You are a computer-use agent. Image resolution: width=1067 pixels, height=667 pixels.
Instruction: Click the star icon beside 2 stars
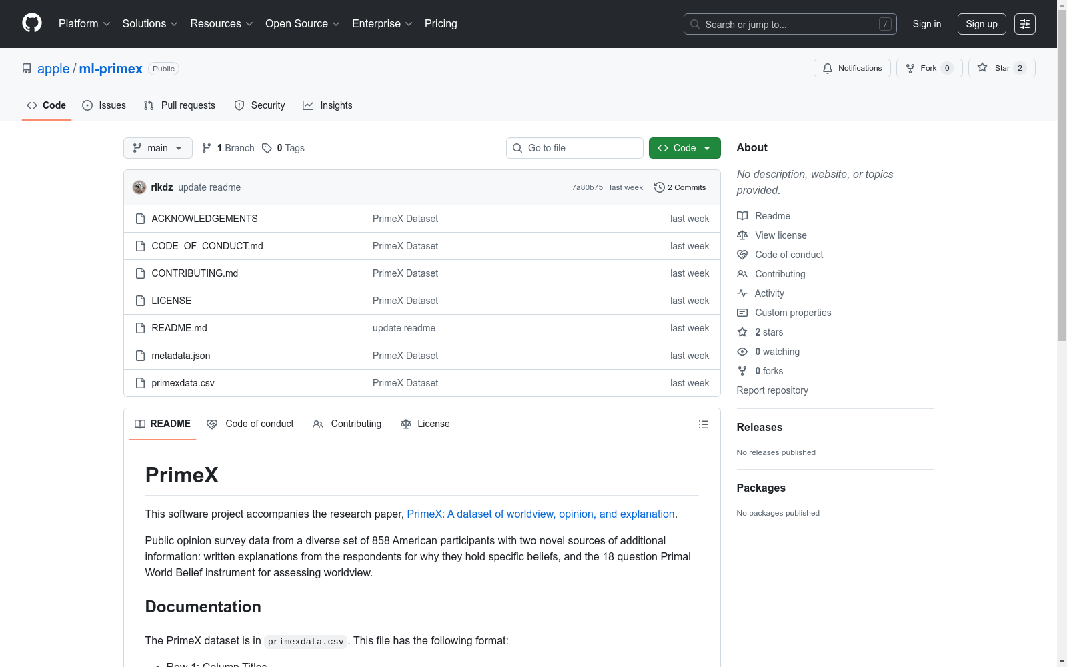(x=742, y=332)
